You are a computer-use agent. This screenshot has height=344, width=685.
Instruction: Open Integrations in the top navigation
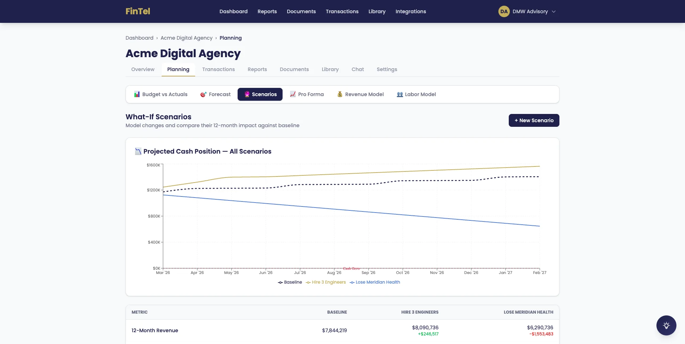pyautogui.click(x=411, y=11)
